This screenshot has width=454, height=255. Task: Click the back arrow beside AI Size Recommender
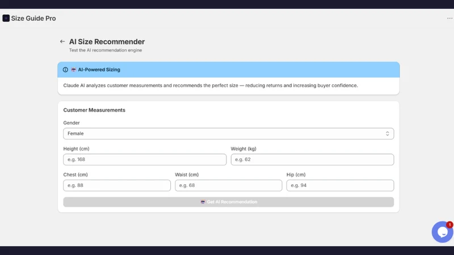click(x=62, y=41)
